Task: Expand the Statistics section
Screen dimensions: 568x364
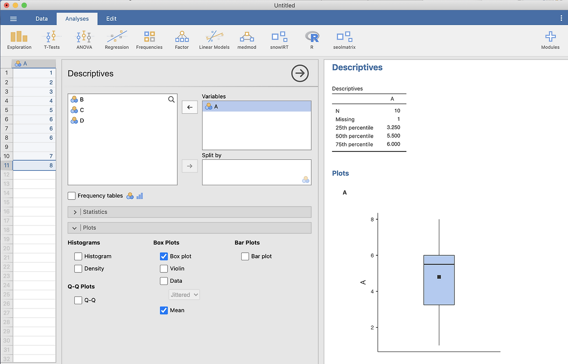Action: coord(189,212)
